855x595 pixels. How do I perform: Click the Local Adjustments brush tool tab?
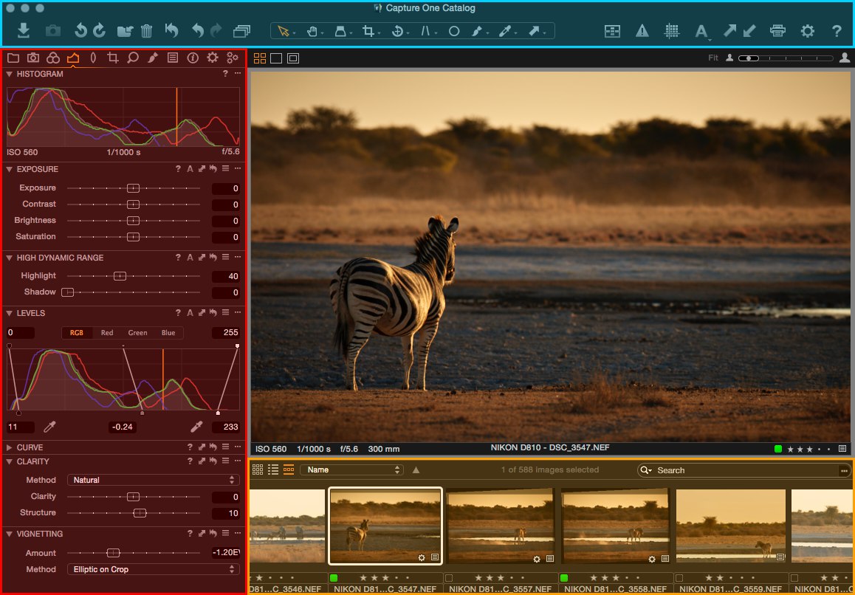153,58
